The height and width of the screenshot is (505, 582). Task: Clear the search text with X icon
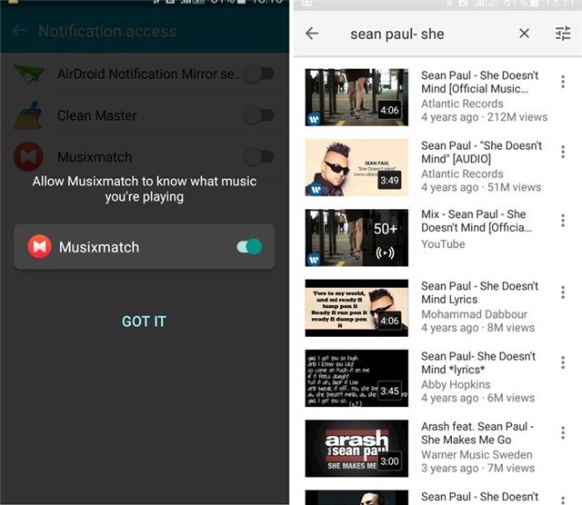524,34
